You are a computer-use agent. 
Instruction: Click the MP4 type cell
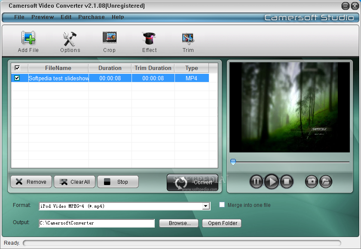(x=192, y=78)
